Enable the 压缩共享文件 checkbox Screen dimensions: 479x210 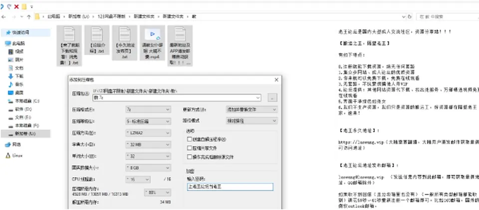coord(190,148)
